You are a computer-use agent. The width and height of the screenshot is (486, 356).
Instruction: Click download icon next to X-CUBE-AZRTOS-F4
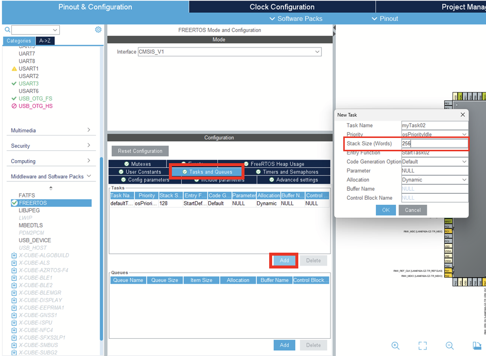pos(14,270)
